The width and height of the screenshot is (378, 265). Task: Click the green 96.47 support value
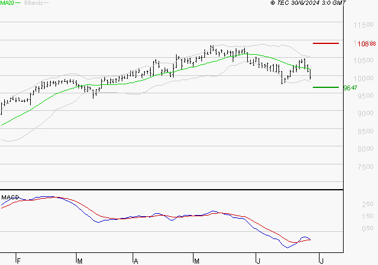click(350, 88)
